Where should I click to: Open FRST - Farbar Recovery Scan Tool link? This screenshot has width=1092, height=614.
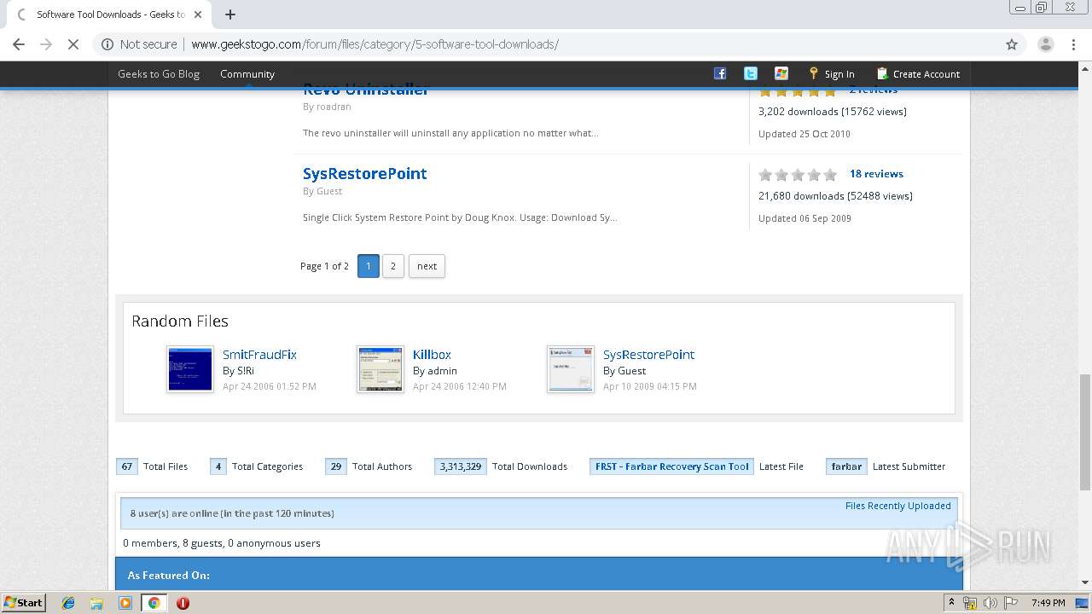(671, 466)
